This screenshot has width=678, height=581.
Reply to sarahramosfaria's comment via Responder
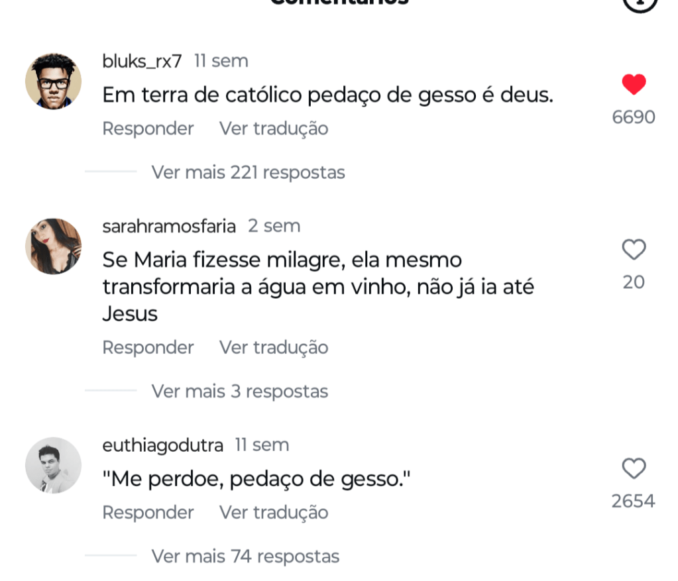click(x=148, y=348)
